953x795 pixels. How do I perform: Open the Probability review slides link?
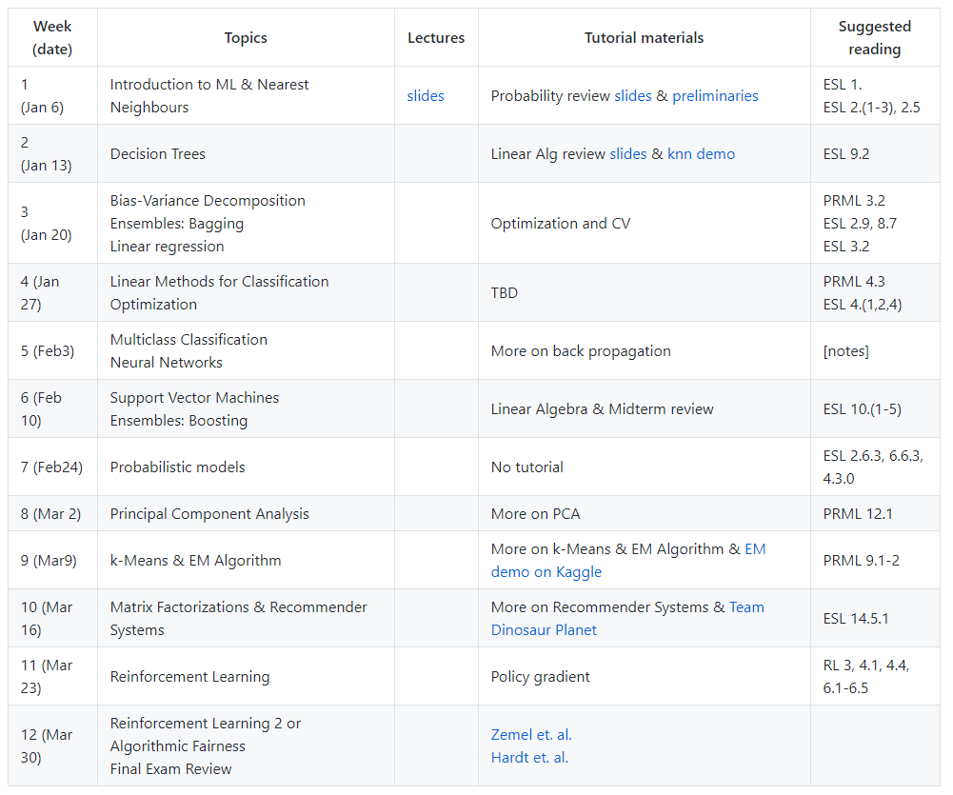pos(633,96)
